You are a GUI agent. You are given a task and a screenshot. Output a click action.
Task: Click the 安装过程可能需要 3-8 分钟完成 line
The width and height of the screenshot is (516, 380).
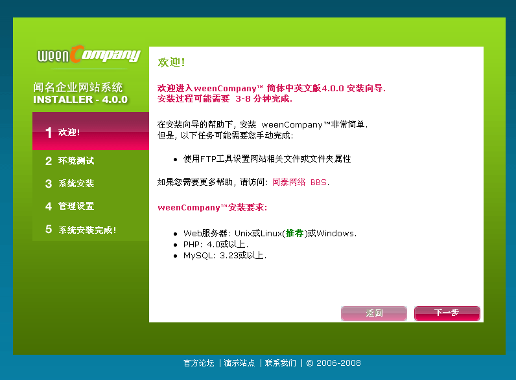click(225, 98)
